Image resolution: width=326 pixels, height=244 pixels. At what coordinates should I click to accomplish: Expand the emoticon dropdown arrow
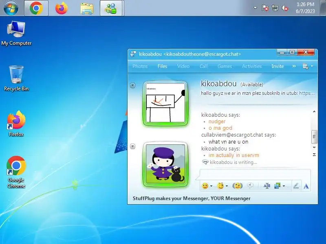pos(211,186)
